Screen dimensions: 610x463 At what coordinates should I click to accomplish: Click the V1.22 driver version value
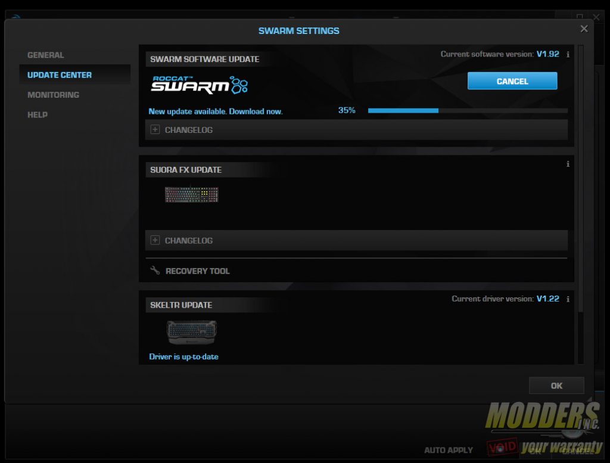tap(548, 299)
